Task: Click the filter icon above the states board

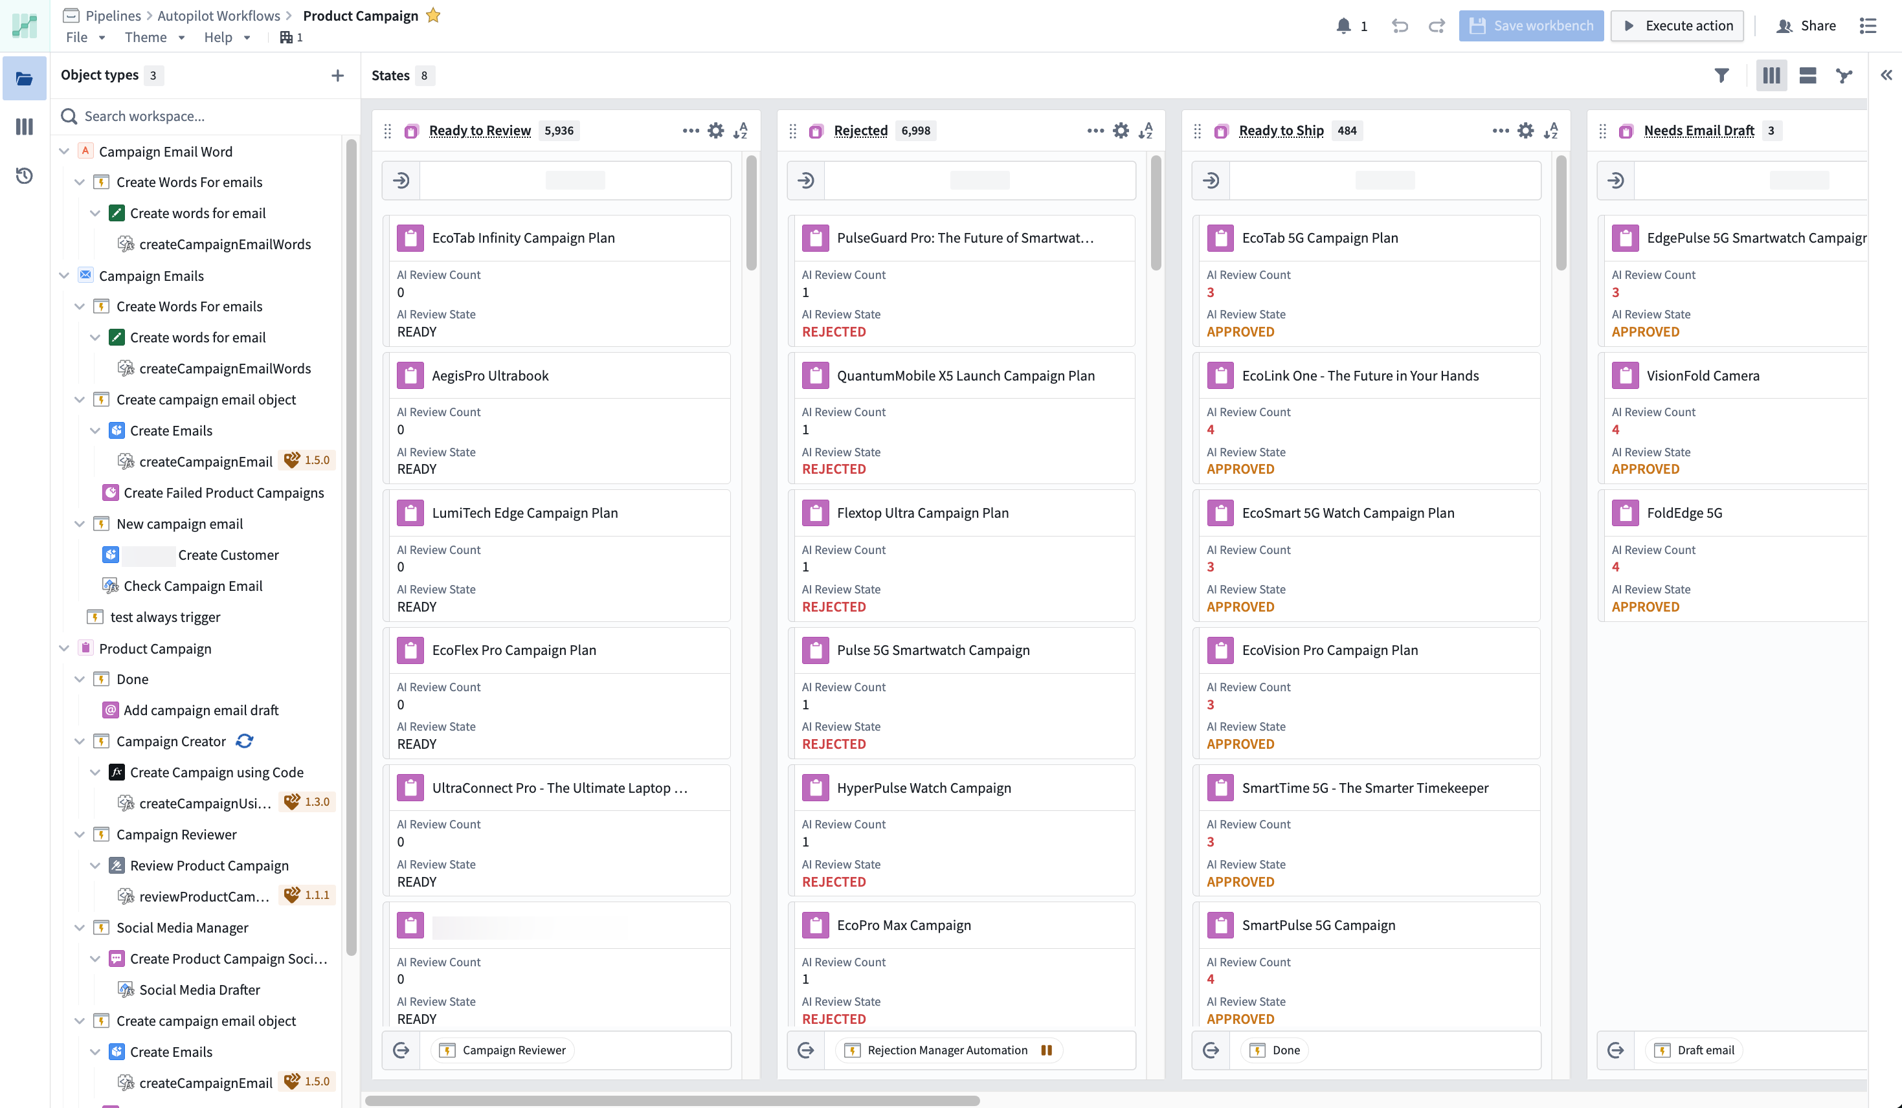Action: pyautogui.click(x=1721, y=74)
